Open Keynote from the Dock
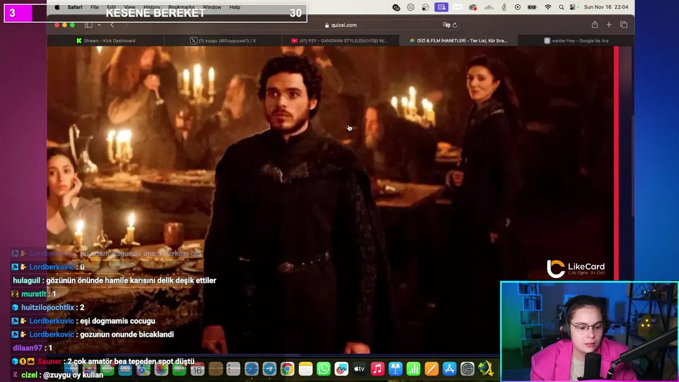Image resolution: width=679 pixels, height=382 pixels. tap(395, 369)
